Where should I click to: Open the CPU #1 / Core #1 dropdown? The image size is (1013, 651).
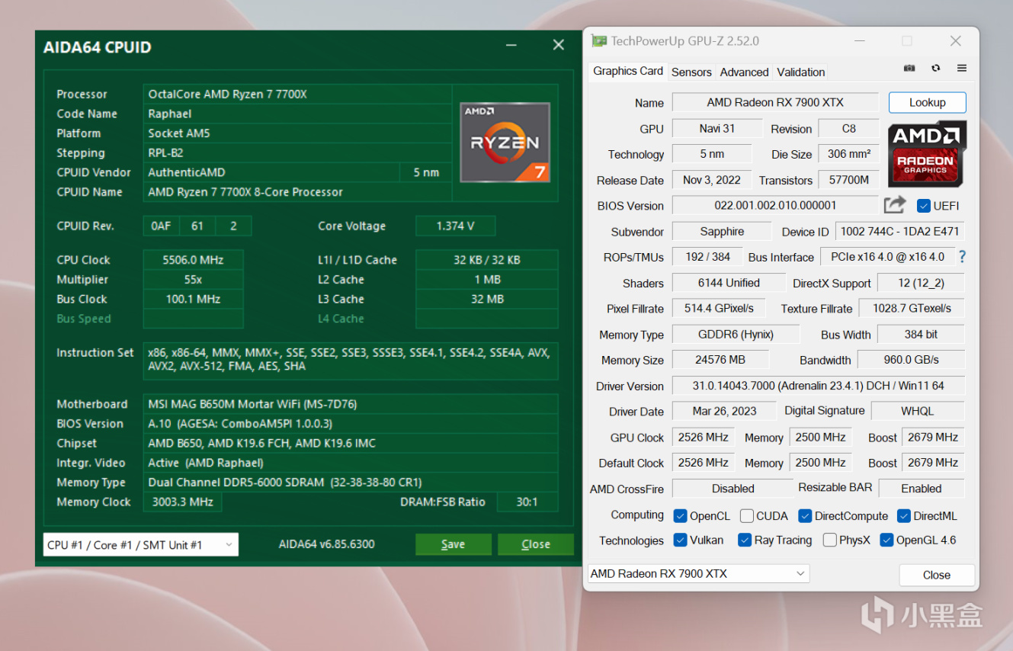click(141, 544)
